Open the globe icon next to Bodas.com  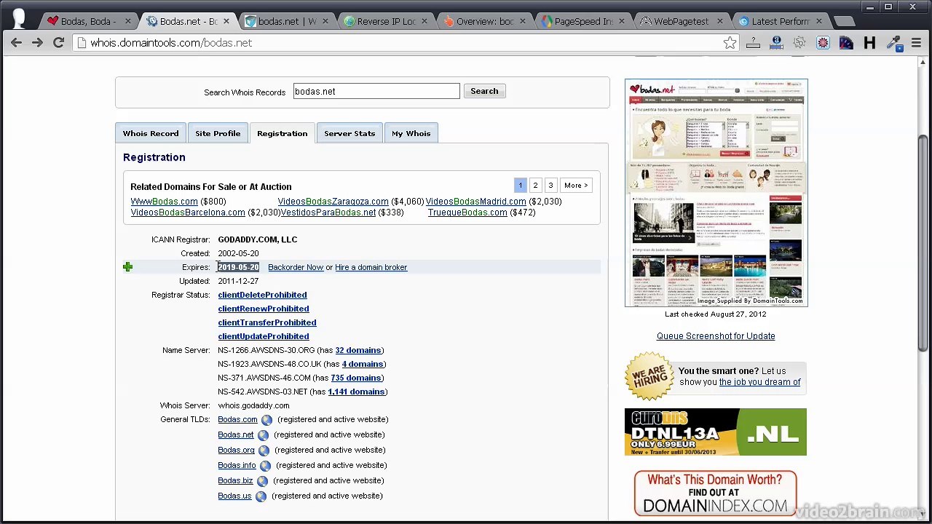click(266, 420)
